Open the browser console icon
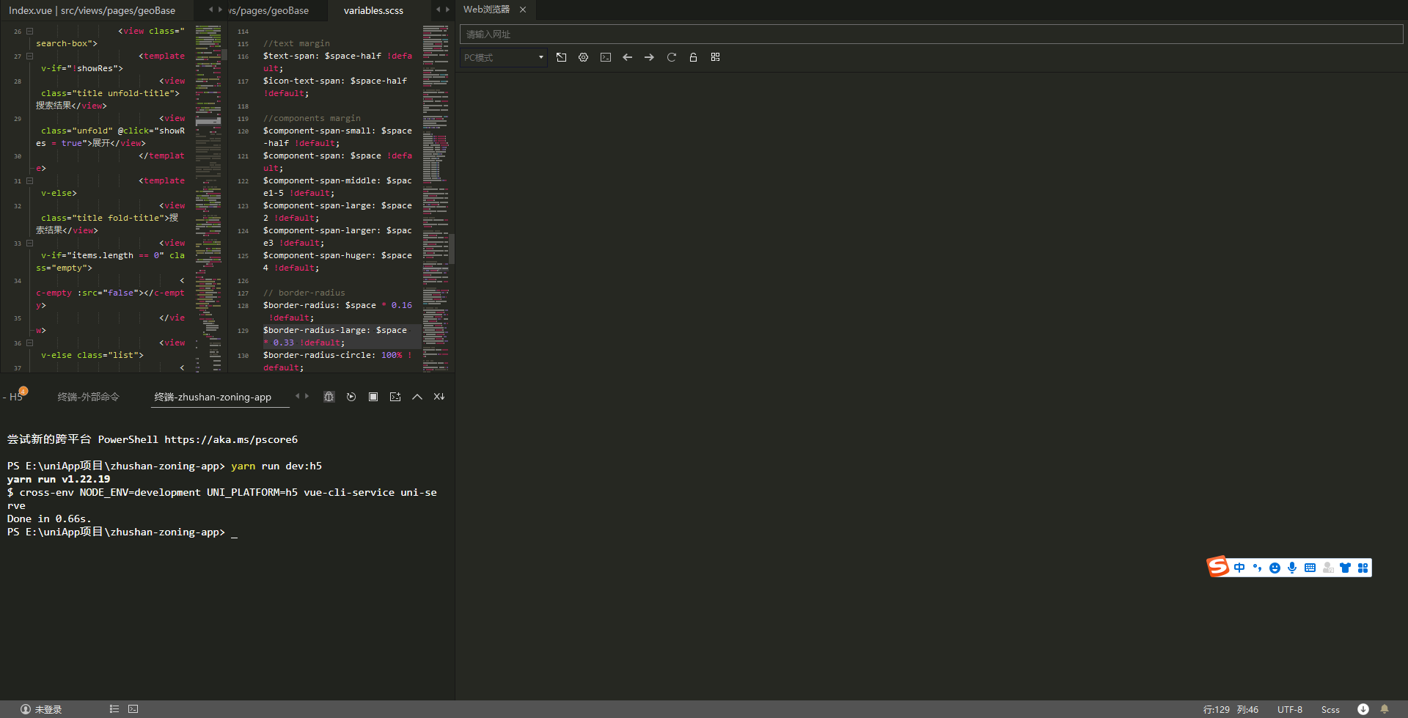1408x718 pixels. click(605, 57)
